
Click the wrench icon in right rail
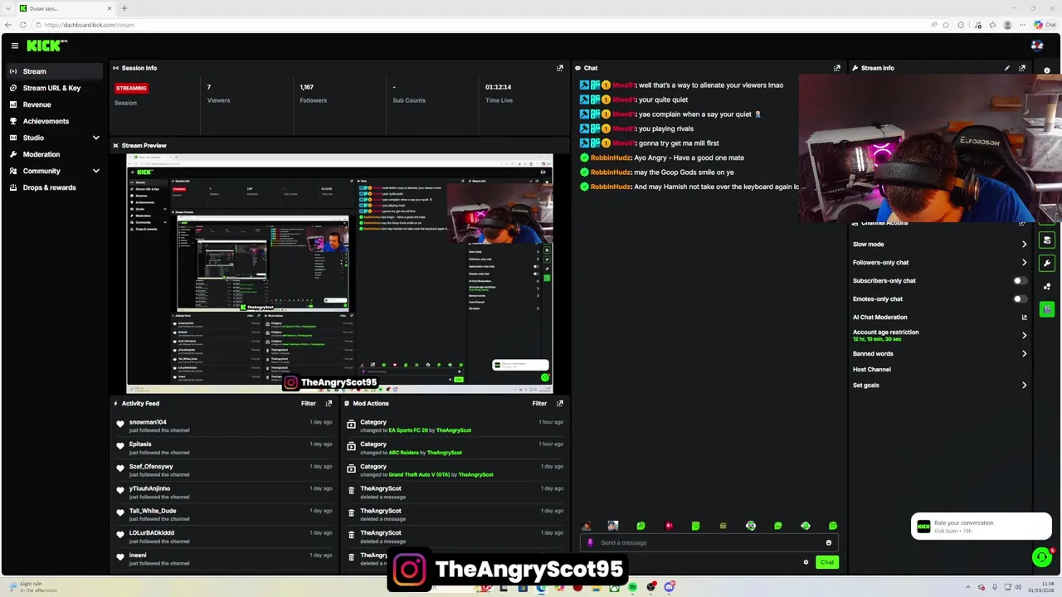1047,264
